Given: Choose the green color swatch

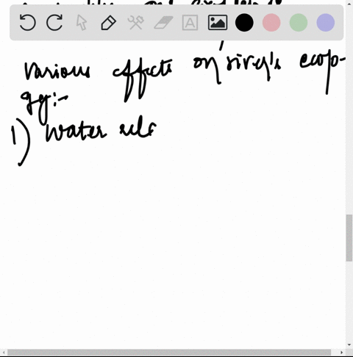Looking at the screenshot, I should 299,23.
